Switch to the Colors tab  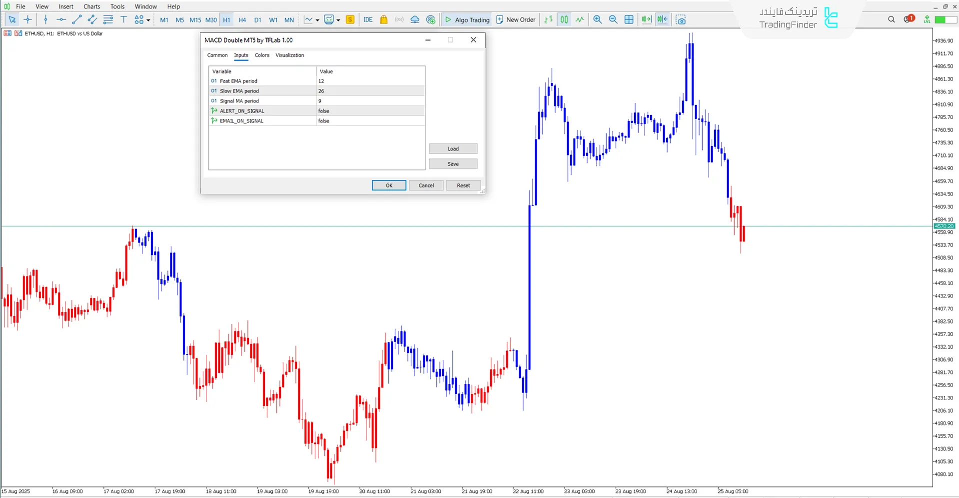[x=261, y=55]
